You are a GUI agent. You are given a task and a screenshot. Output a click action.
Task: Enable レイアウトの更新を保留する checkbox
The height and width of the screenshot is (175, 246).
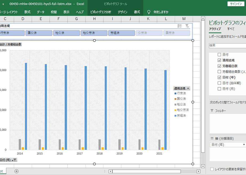(212, 169)
